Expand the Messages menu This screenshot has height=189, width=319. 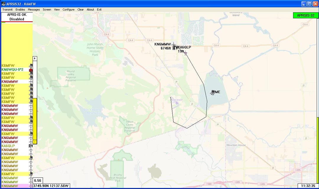pos(34,9)
